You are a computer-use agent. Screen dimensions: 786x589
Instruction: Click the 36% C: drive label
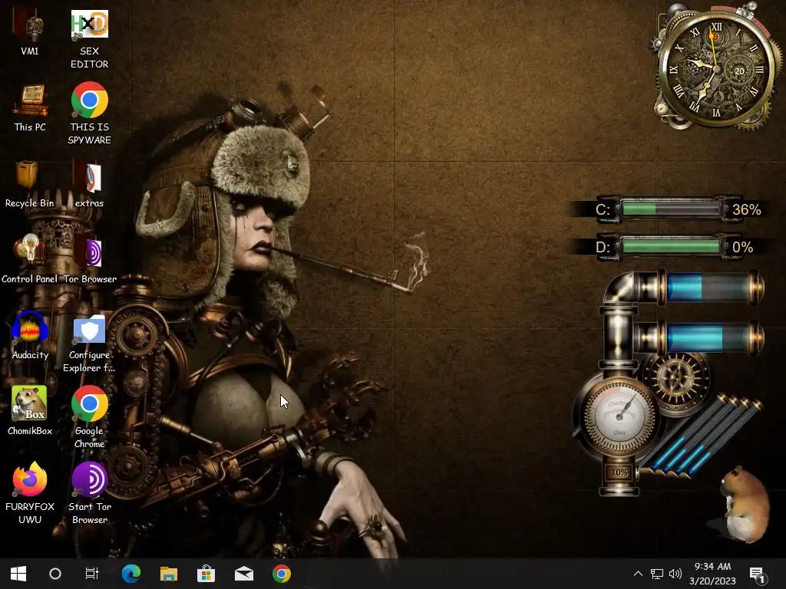(746, 209)
